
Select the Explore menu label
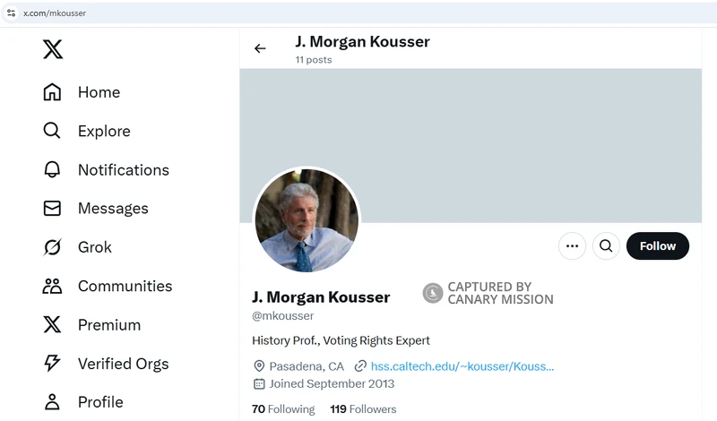(x=104, y=131)
